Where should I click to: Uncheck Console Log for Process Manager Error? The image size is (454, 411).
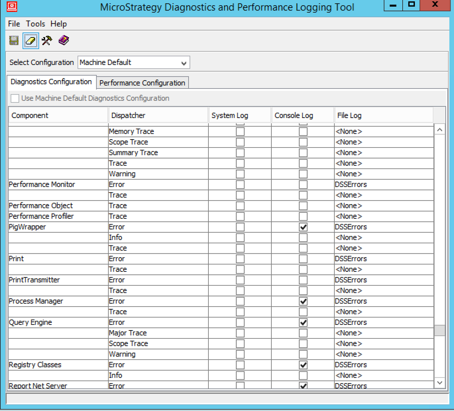click(x=303, y=301)
